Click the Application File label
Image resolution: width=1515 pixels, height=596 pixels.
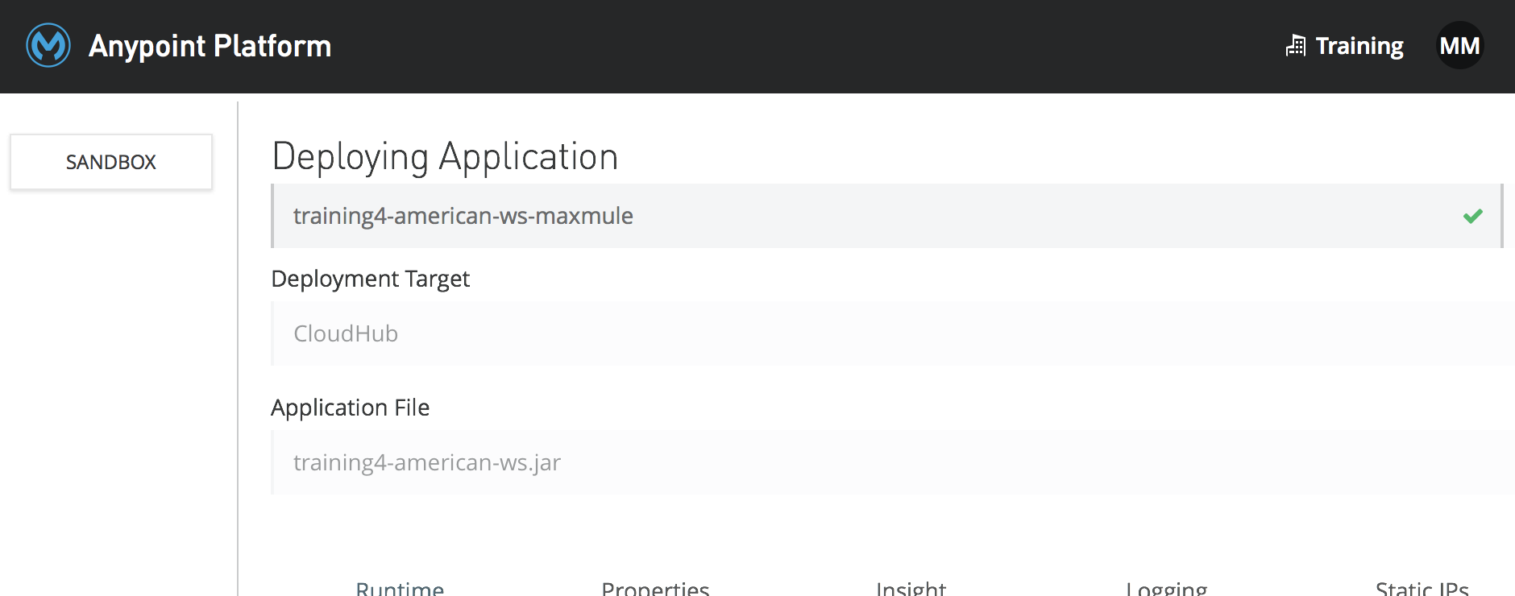[x=350, y=408]
